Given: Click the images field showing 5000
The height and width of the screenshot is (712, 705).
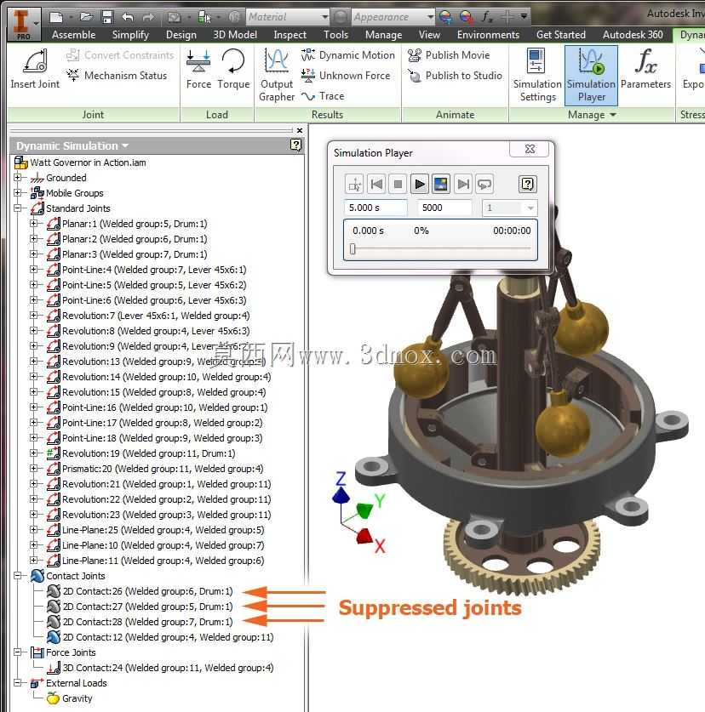Looking at the screenshot, I should 444,208.
